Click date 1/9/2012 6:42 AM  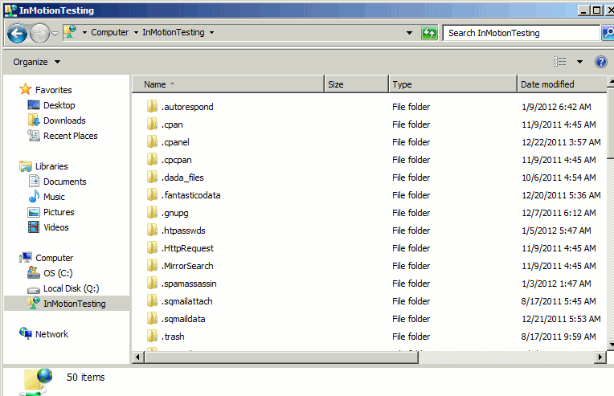[x=556, y=107]
